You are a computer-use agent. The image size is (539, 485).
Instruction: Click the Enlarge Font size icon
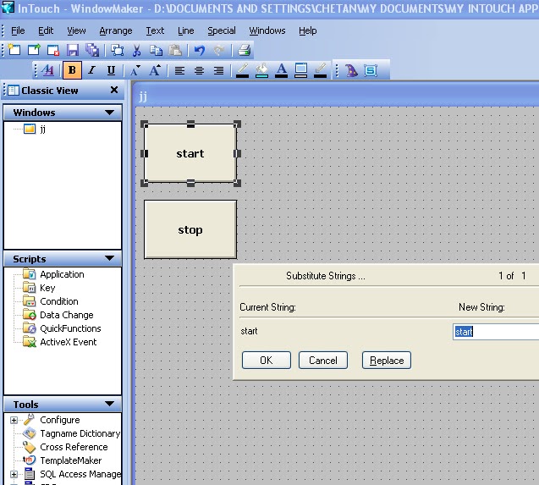(155, 70)
